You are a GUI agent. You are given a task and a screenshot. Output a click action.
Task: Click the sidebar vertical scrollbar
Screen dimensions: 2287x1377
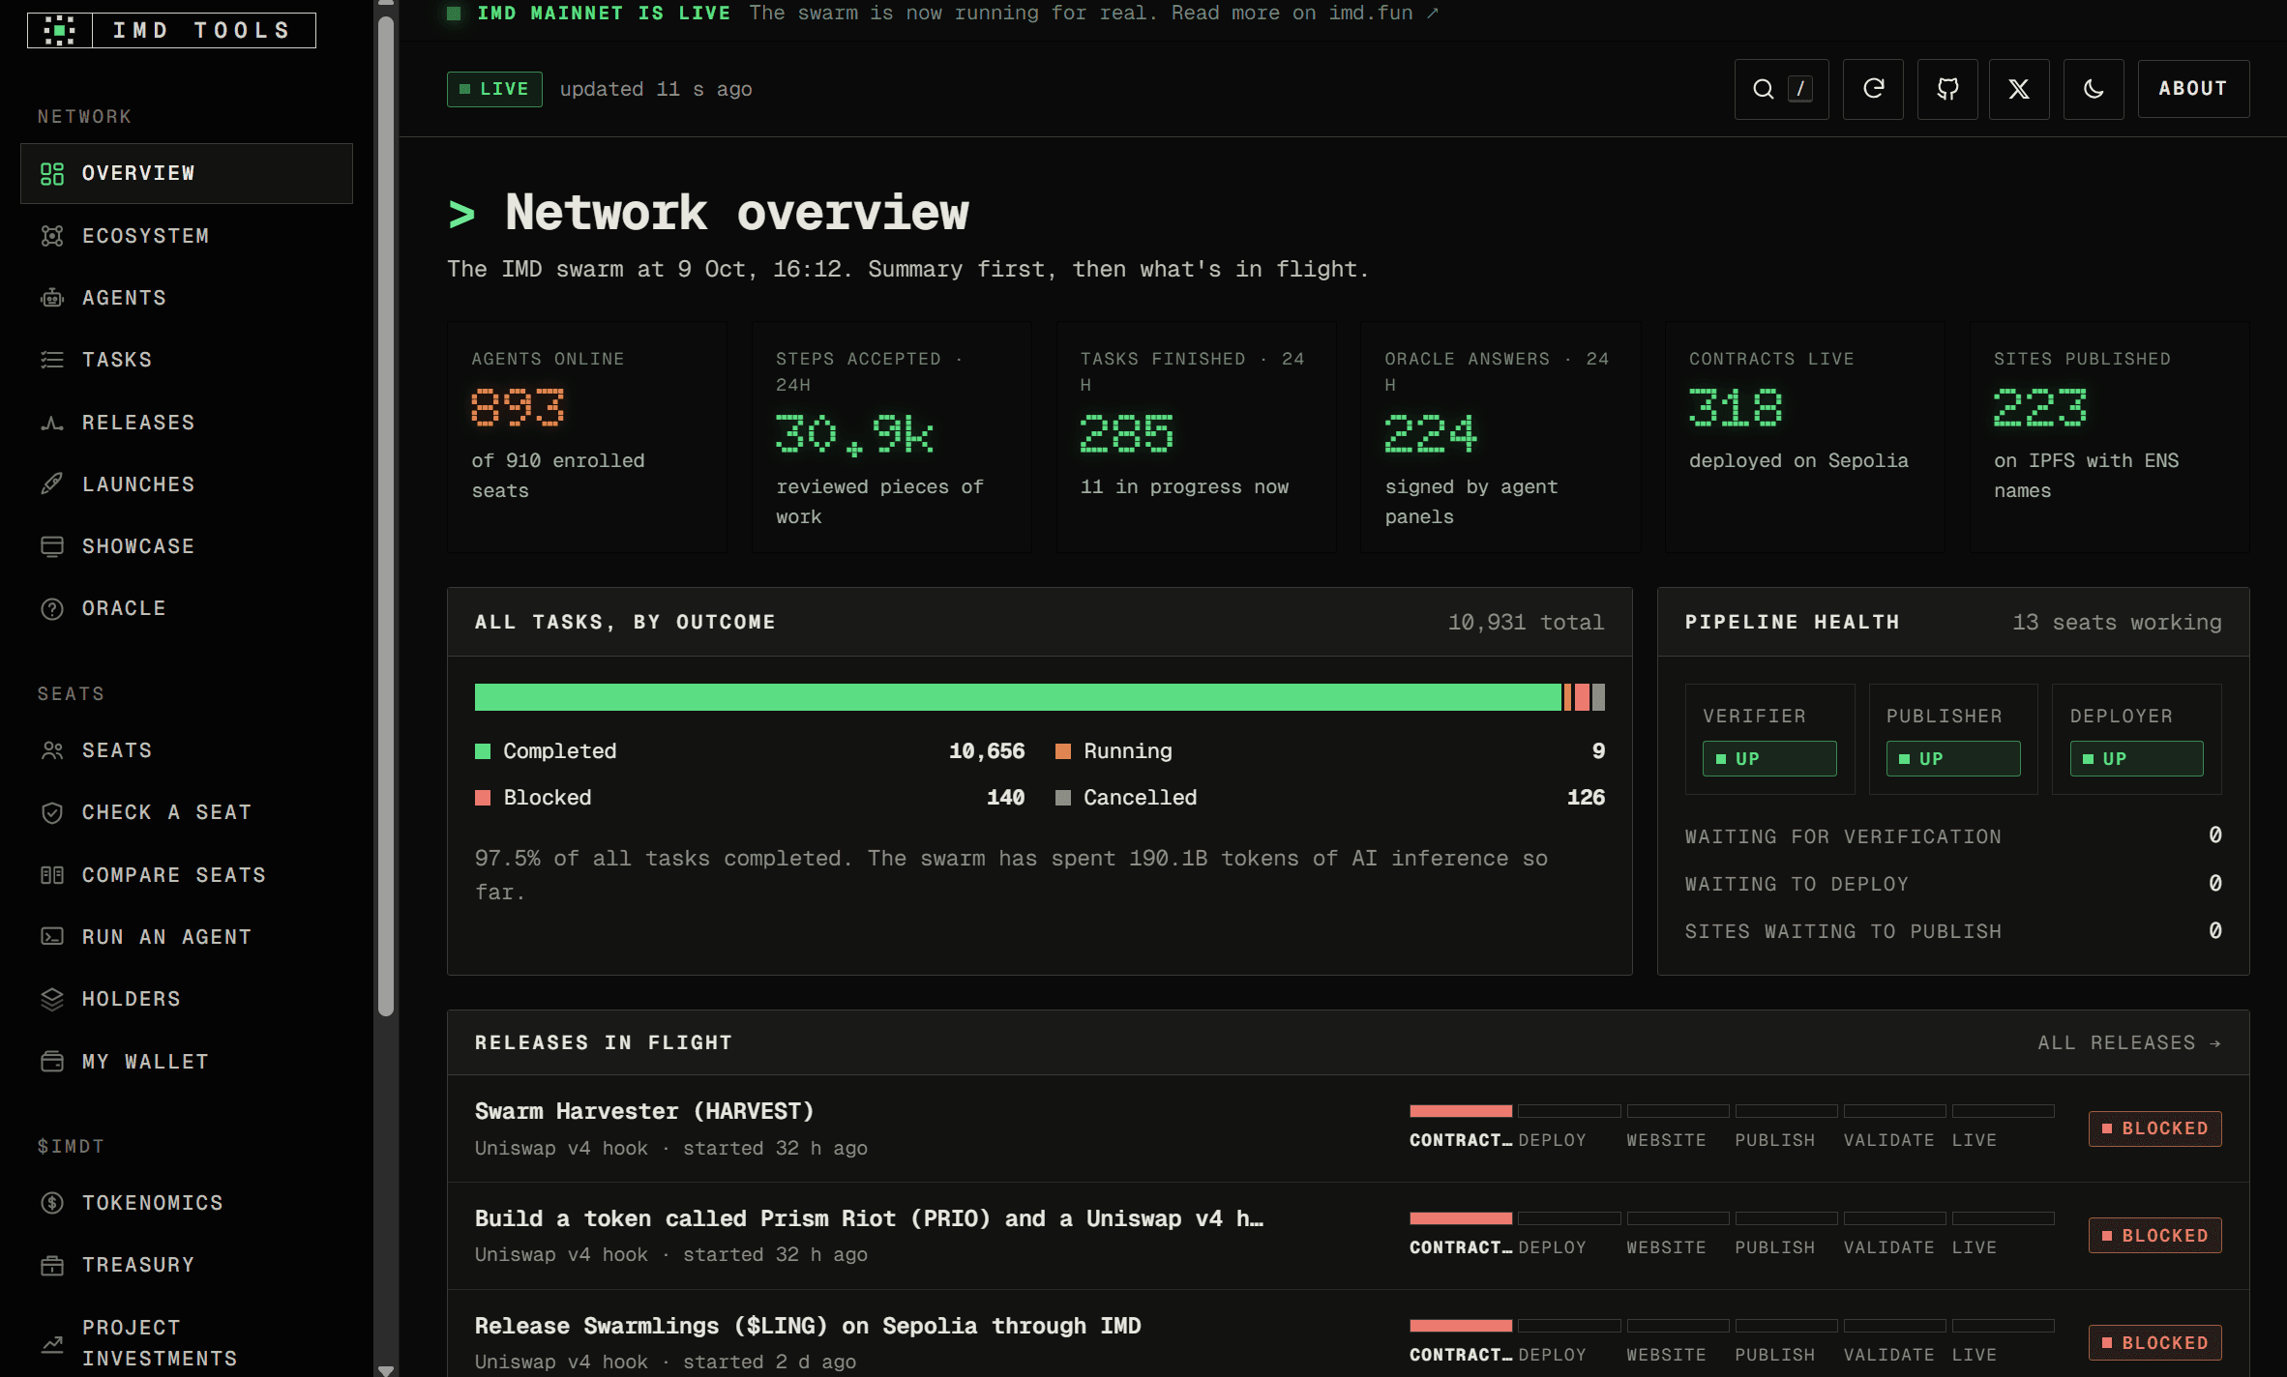[385, 517]
